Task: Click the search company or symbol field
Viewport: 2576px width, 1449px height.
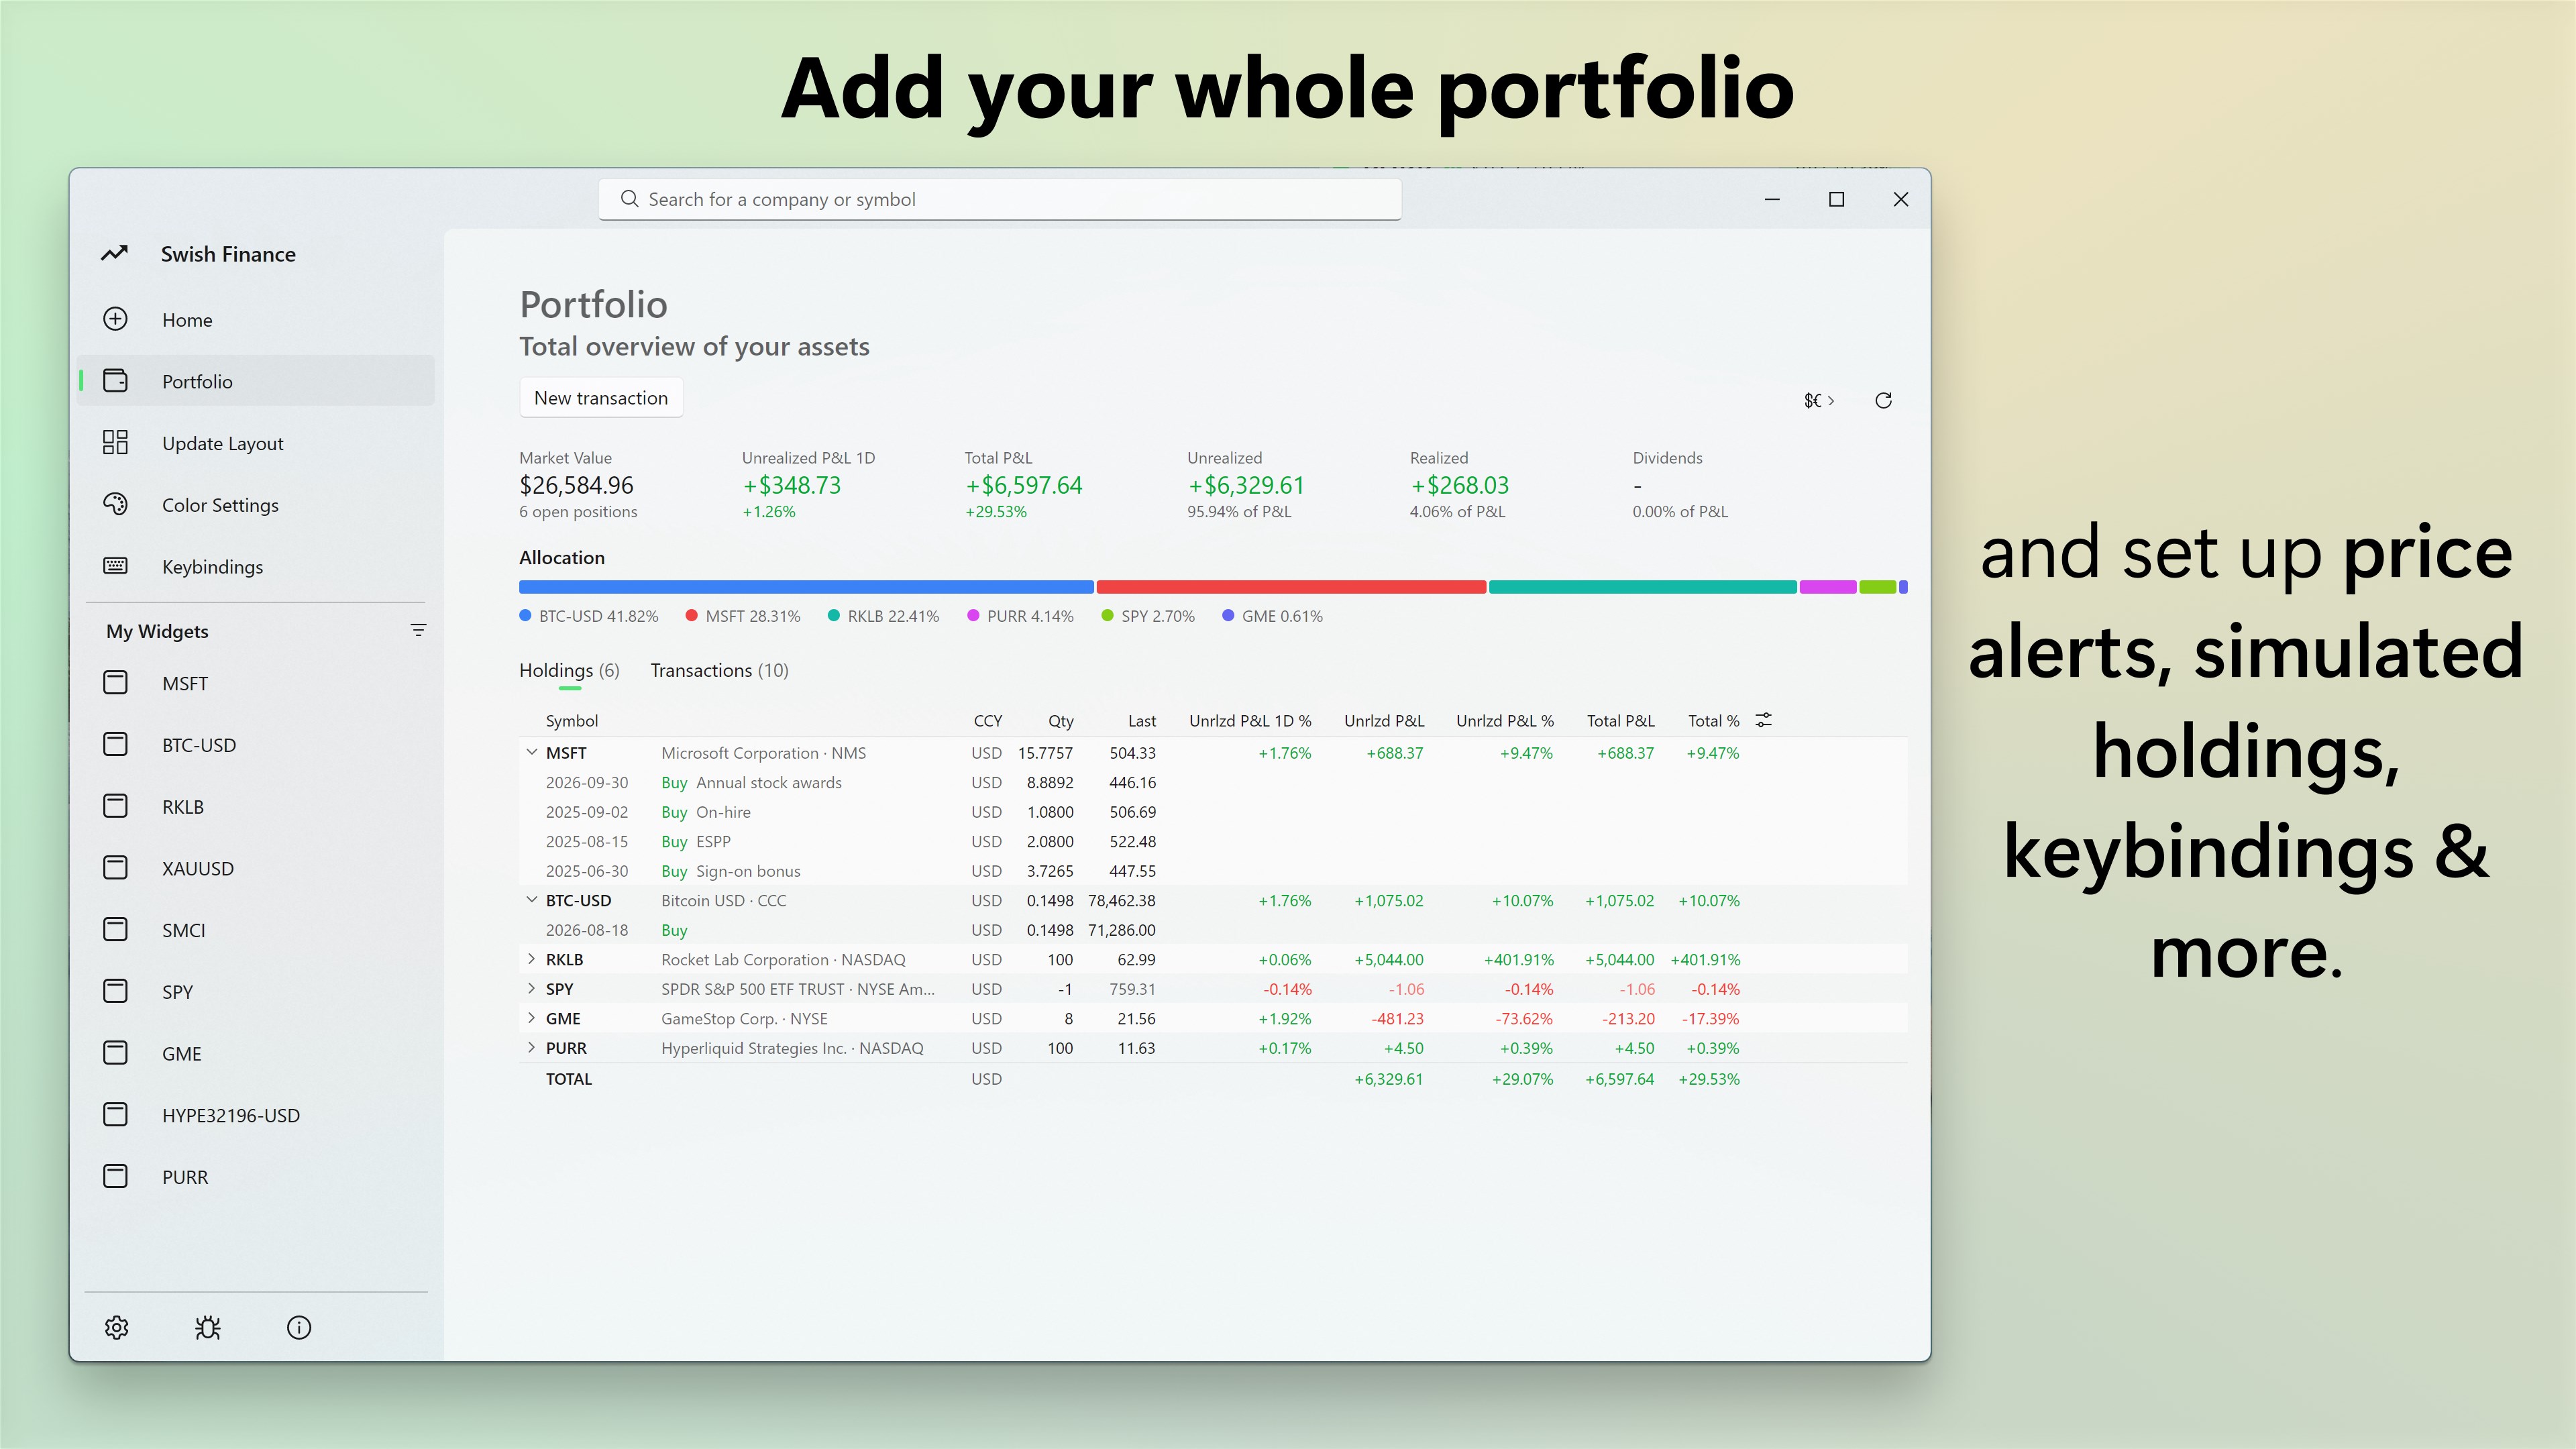Action: (x=1000, y=199)
